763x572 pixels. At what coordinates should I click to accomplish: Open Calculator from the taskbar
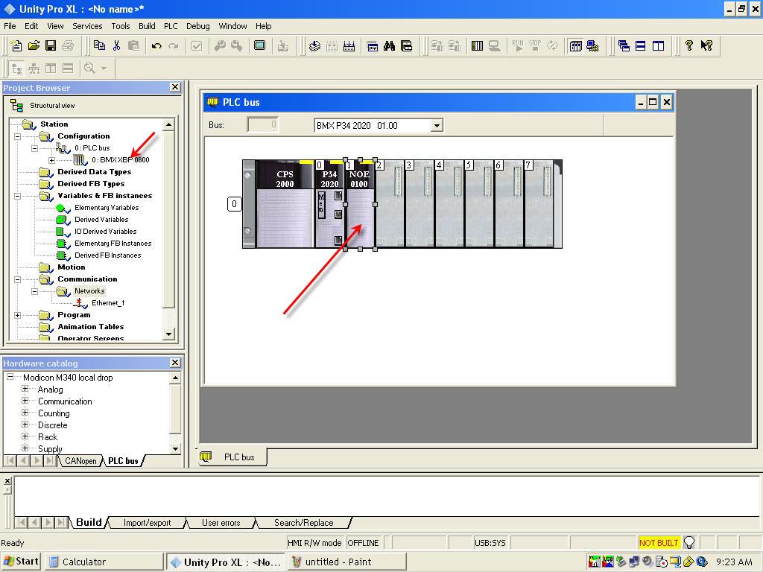104,562
